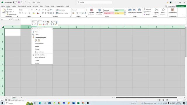Open Microsoft Edge from the taskbar
Image resolution: width=187 pixels, height=105 pixels.
coord(40,103)
